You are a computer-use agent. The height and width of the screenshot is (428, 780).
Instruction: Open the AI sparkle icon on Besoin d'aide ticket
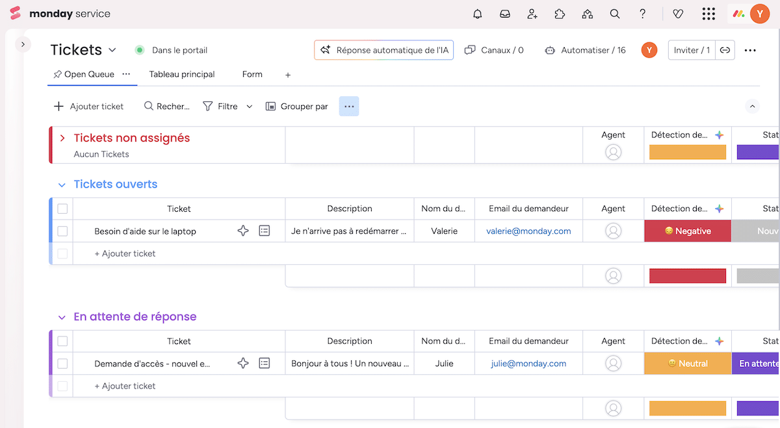pos(243,231)
